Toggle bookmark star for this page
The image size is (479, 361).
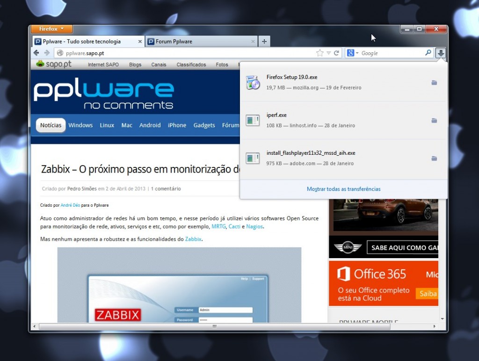tap(321, 53)
